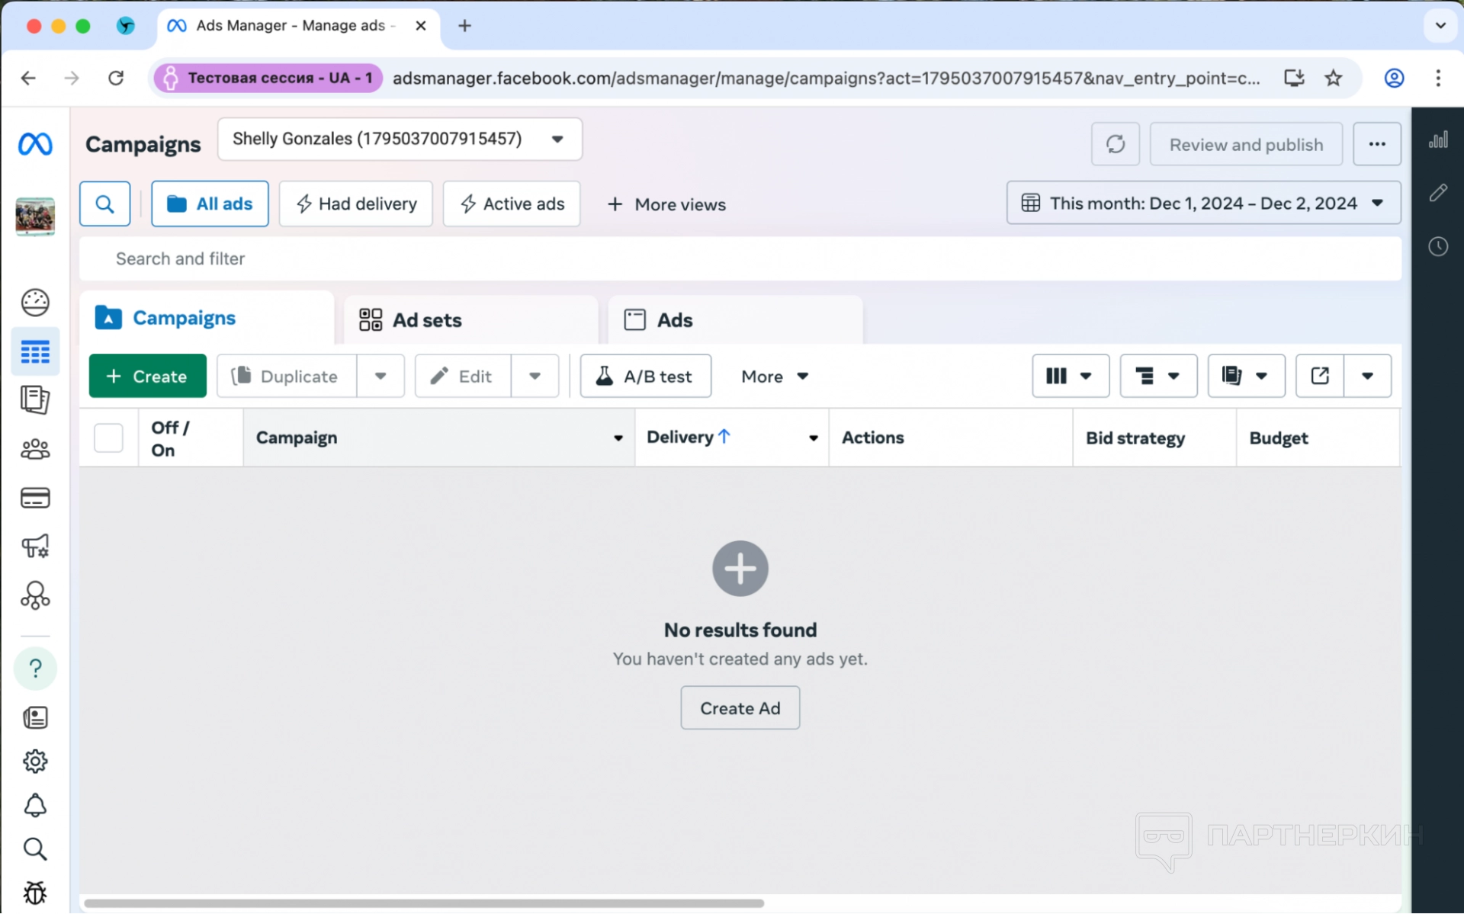The width and height of the screenshot is (1464, 914).
Task: Open the This month date range dropdown
Action: (1202, 203)
